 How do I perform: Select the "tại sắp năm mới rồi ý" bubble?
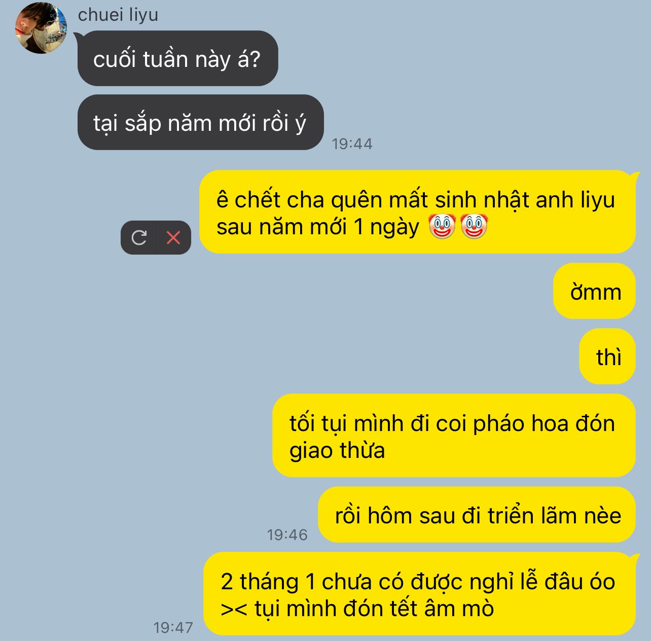(x=200, y=122)
